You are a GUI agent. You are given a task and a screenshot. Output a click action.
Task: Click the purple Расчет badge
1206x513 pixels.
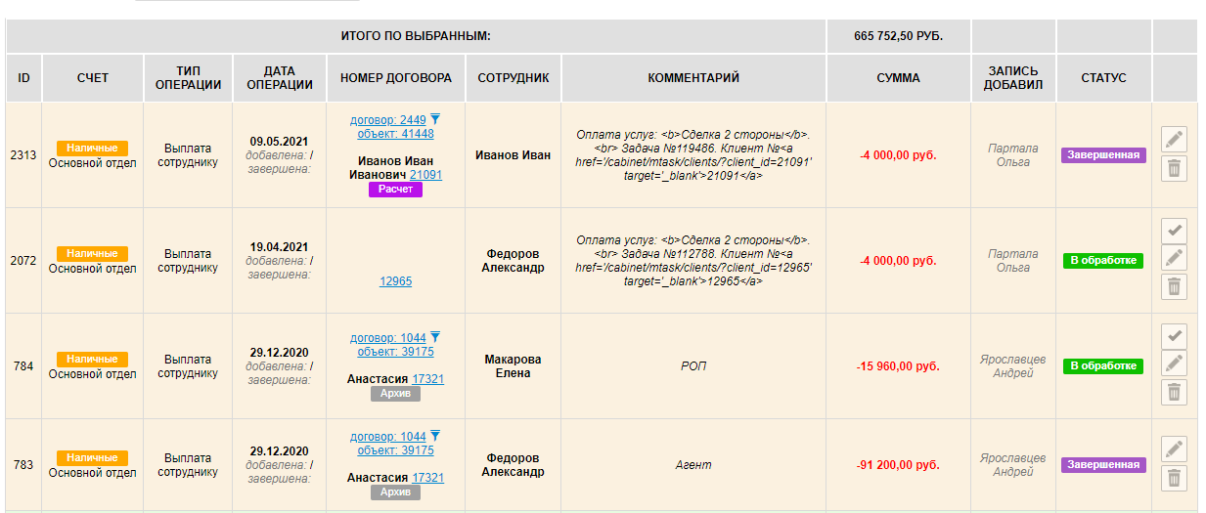pyautogui.click(x=395, y=190)
